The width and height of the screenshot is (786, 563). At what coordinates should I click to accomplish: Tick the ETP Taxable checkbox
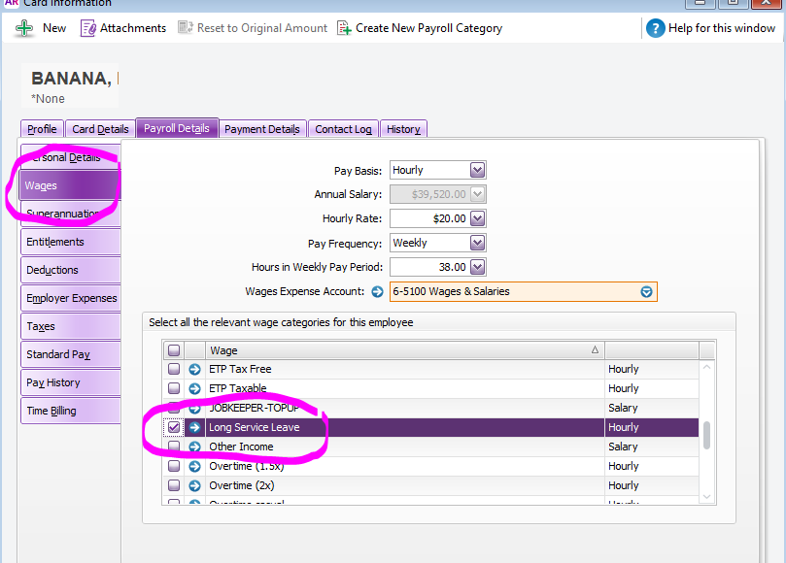pos(174,388)
